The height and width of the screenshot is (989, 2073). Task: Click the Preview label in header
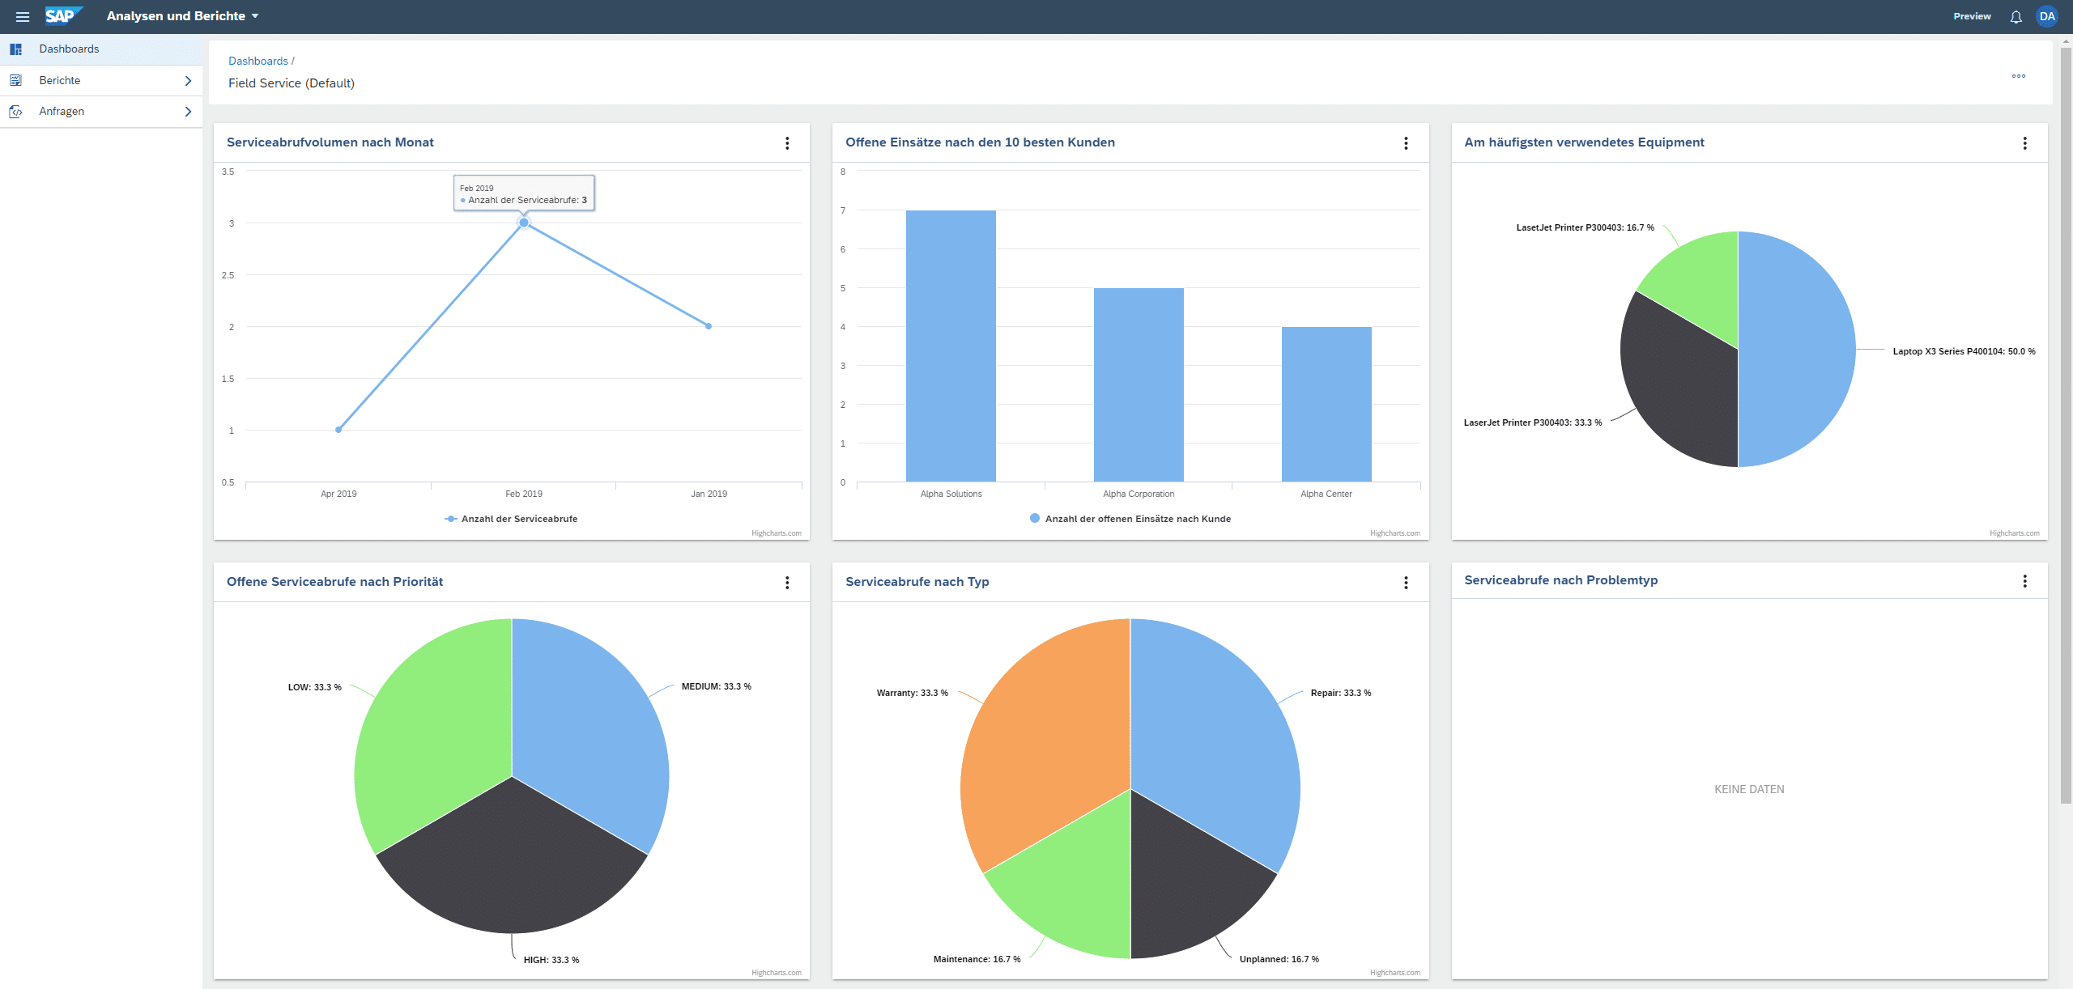pyautogui.click(x=1971, y=16)
